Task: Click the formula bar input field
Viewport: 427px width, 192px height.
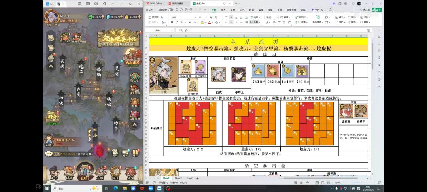Action: click(278, 30)
